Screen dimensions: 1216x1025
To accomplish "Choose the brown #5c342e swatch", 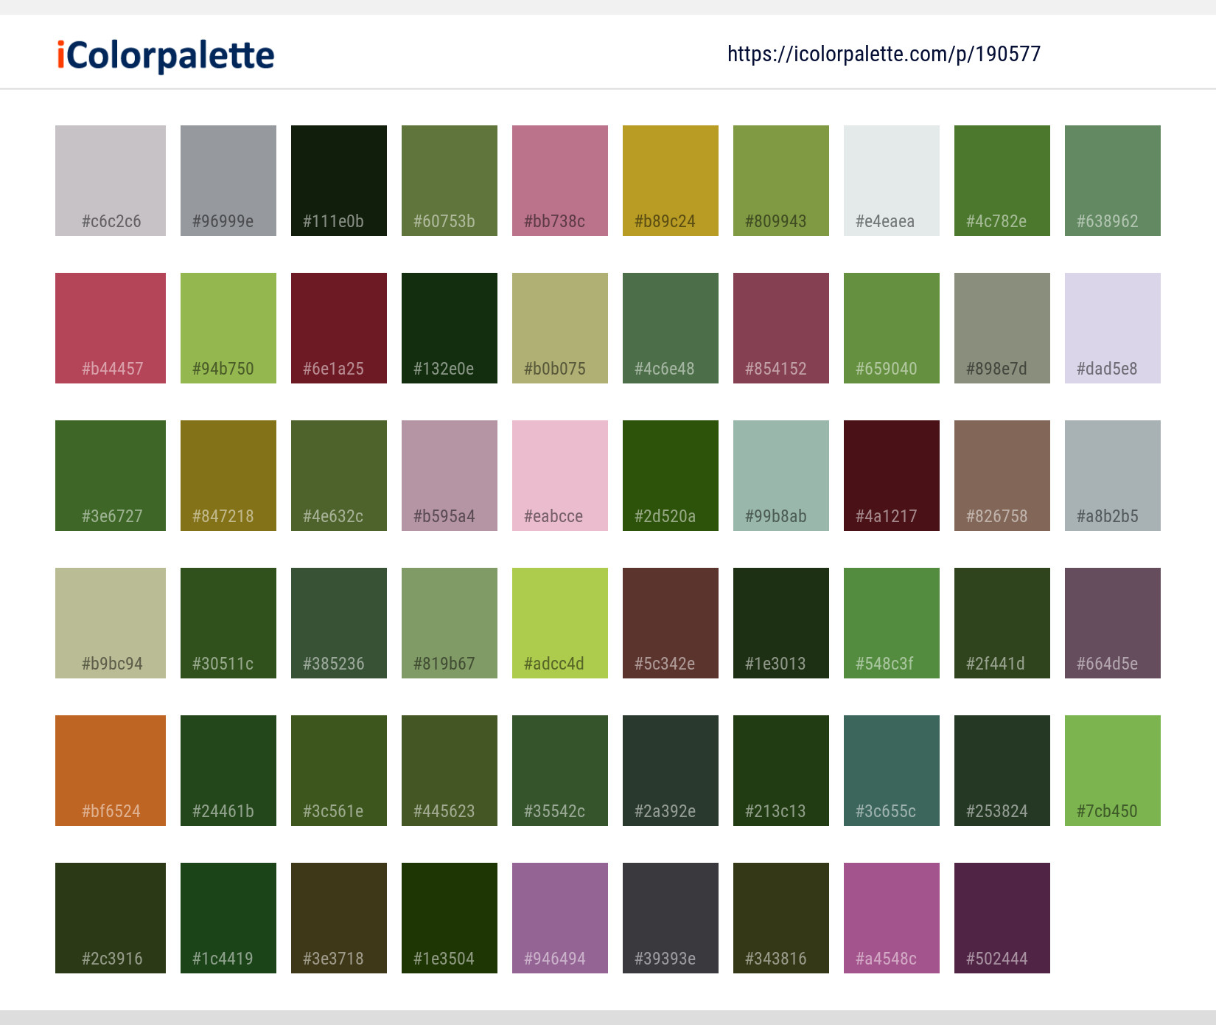I will pos(671,623).
